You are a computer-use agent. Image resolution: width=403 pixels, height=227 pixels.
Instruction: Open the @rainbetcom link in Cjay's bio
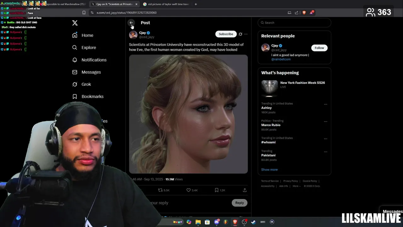point(281,59)
